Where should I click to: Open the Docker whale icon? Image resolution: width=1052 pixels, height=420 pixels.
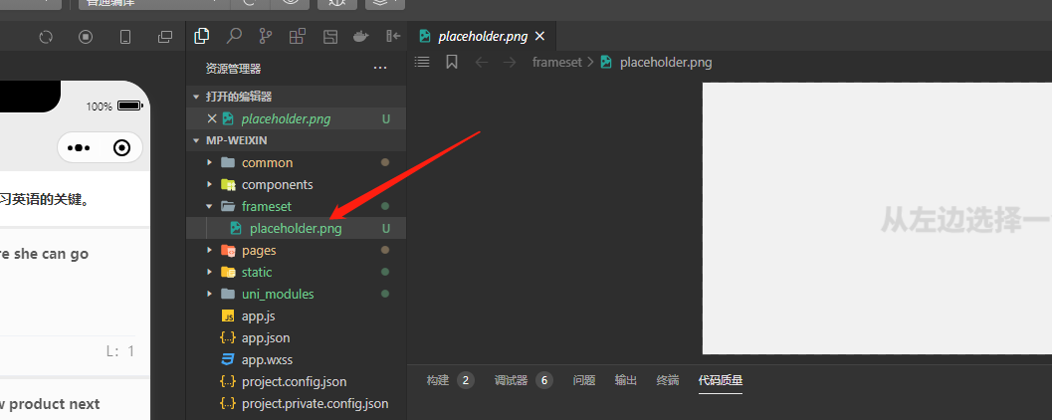[361, 36]
